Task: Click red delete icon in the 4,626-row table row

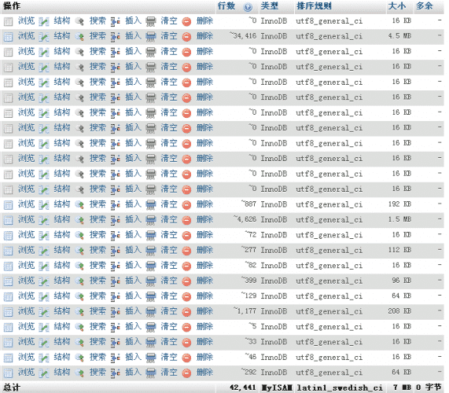Action: 186,220
